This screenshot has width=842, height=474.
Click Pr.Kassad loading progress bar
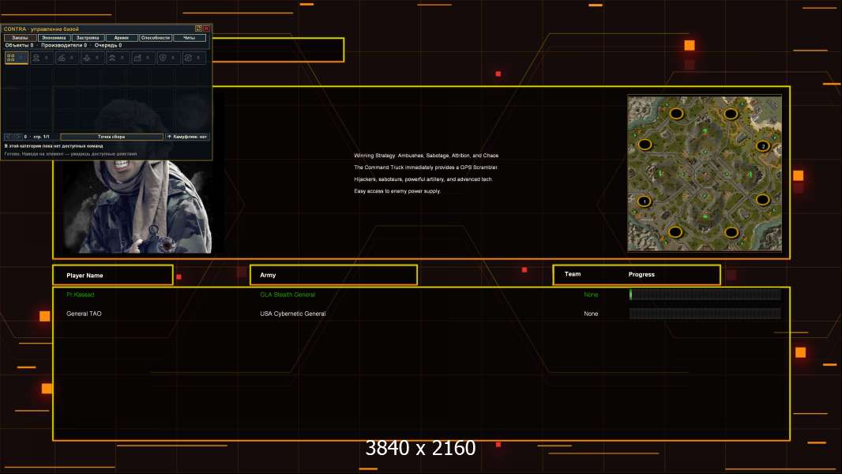705,294
